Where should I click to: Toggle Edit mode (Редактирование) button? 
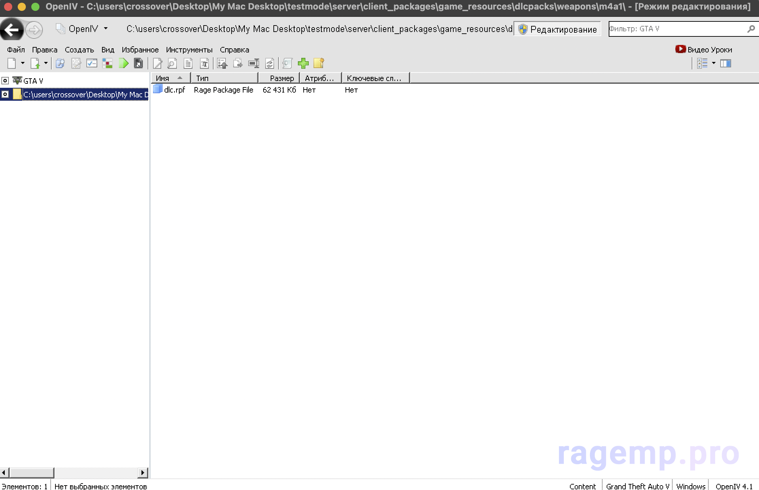[557, 29]
